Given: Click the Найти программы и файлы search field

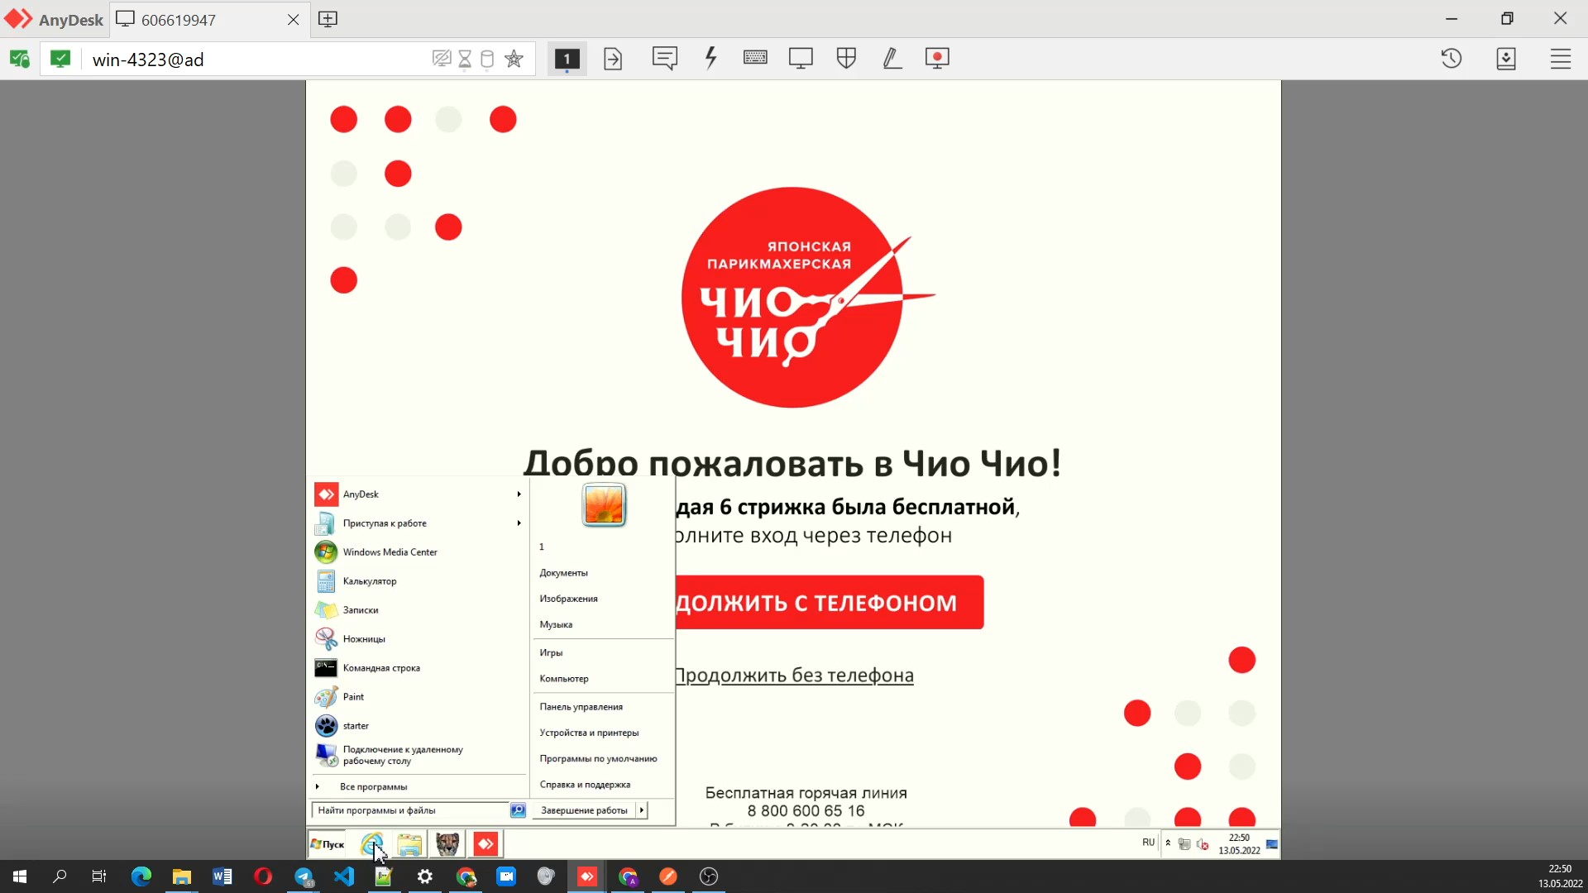Looking at the screenshot, I should (x=409, y=810).
